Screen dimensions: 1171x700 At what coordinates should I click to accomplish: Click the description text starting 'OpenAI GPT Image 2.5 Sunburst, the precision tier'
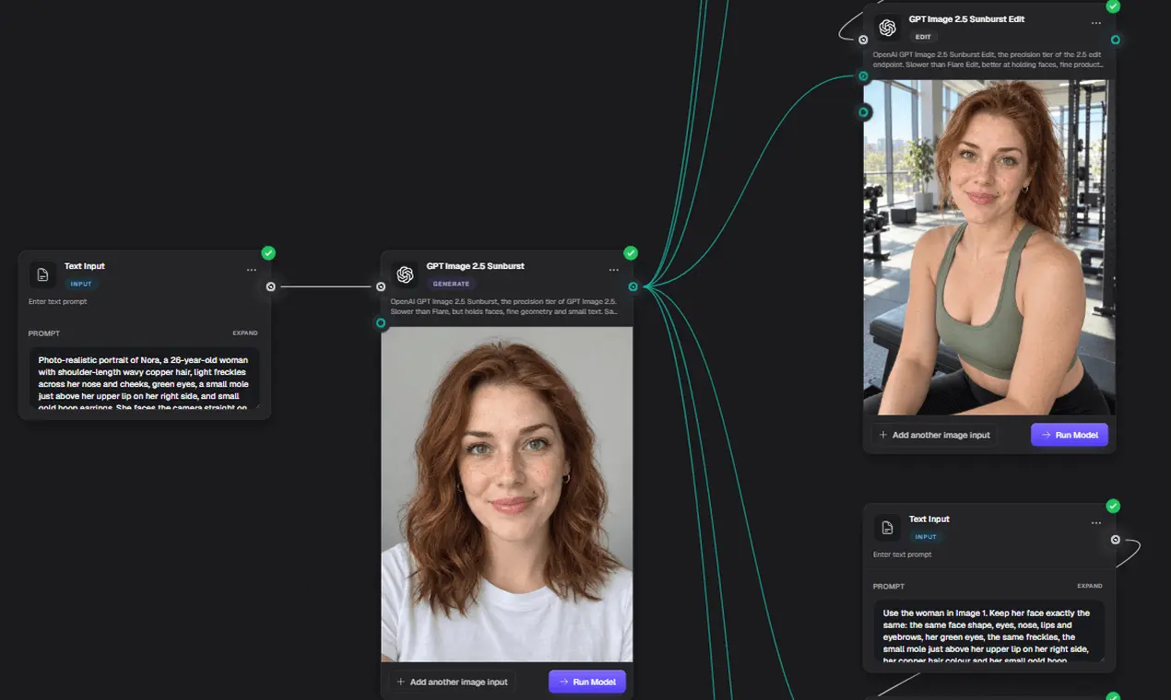504,306
